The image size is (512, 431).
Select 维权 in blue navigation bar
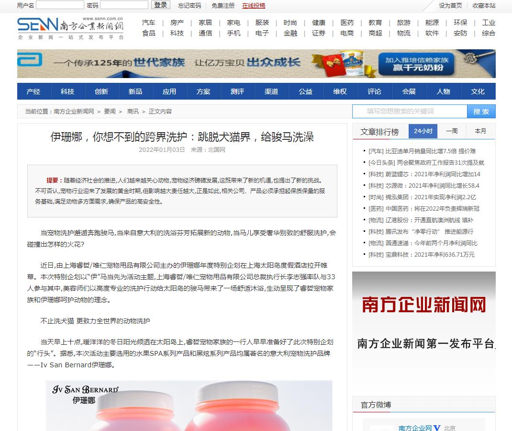[x=340, y=91]
